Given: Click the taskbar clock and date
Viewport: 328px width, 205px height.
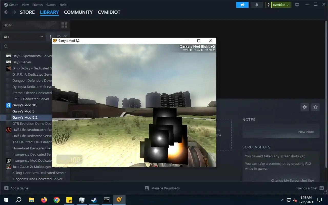Looking at the screenshot, I should click(x=306, y=200).
